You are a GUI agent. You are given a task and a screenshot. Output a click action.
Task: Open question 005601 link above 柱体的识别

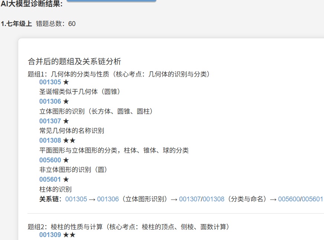[50, 179]
